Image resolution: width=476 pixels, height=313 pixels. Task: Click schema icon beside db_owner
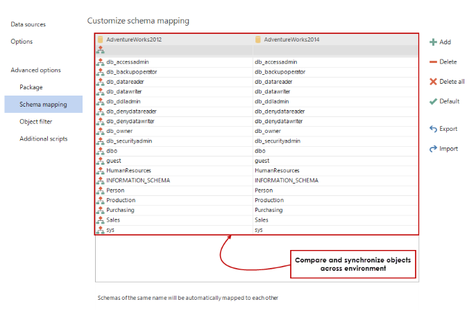(x=100, y=131)
